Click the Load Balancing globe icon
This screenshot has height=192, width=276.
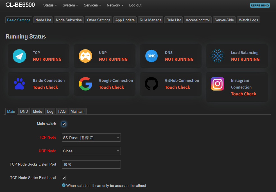point(218,56)
